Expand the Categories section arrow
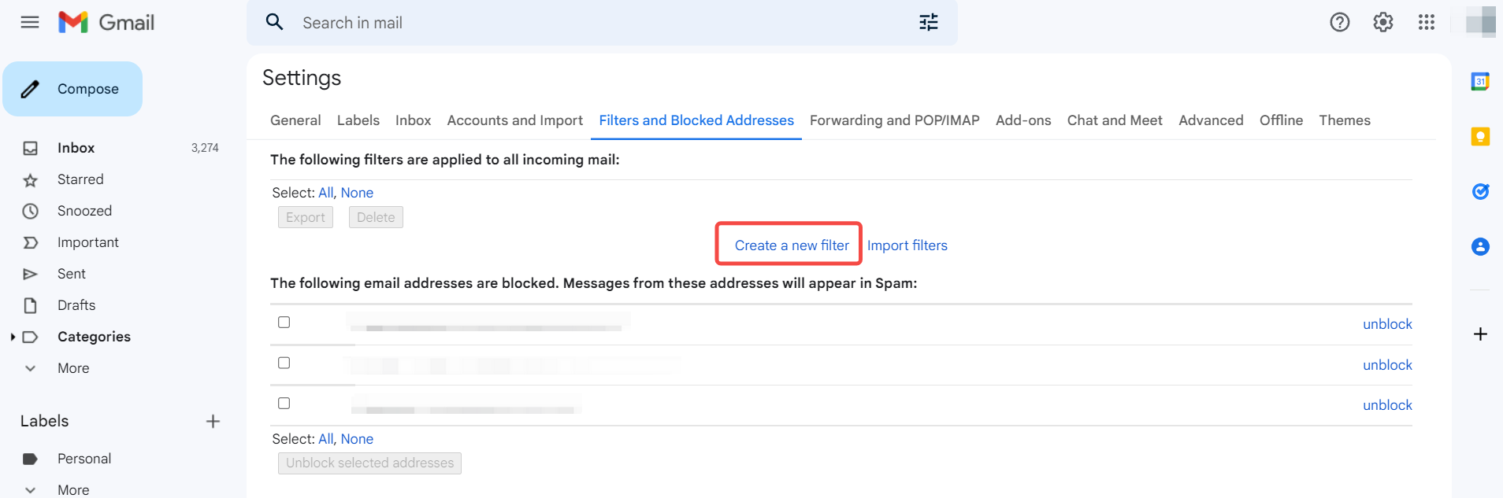This screenshot has height=498, width=1503. [x=13, y=337]
